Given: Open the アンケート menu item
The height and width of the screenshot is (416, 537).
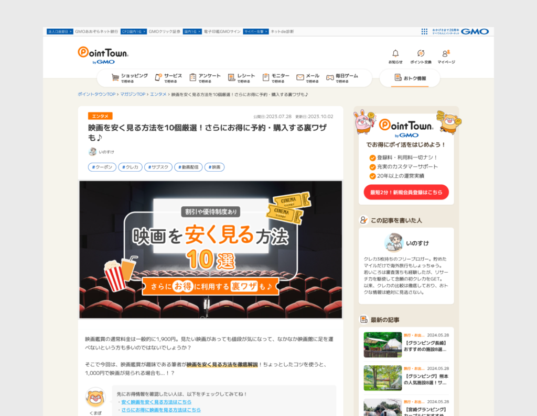Looking at the screenshot, I should (205, 78).
